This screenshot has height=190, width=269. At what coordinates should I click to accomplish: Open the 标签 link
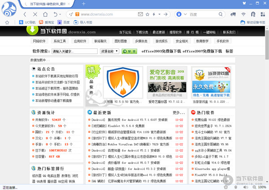[x=229, y=51]
